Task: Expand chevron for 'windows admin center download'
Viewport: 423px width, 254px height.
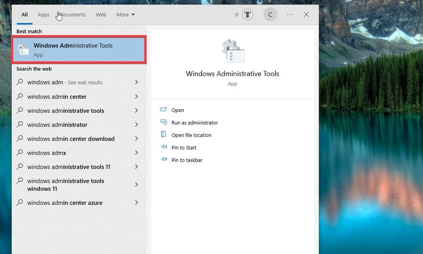Action: point(136,139)
